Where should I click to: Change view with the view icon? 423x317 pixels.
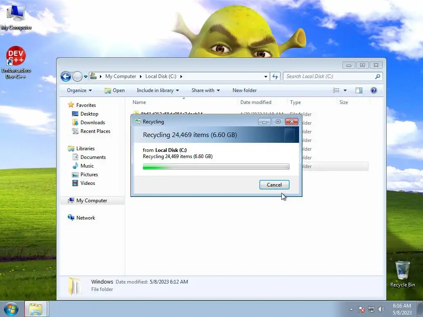336,90
